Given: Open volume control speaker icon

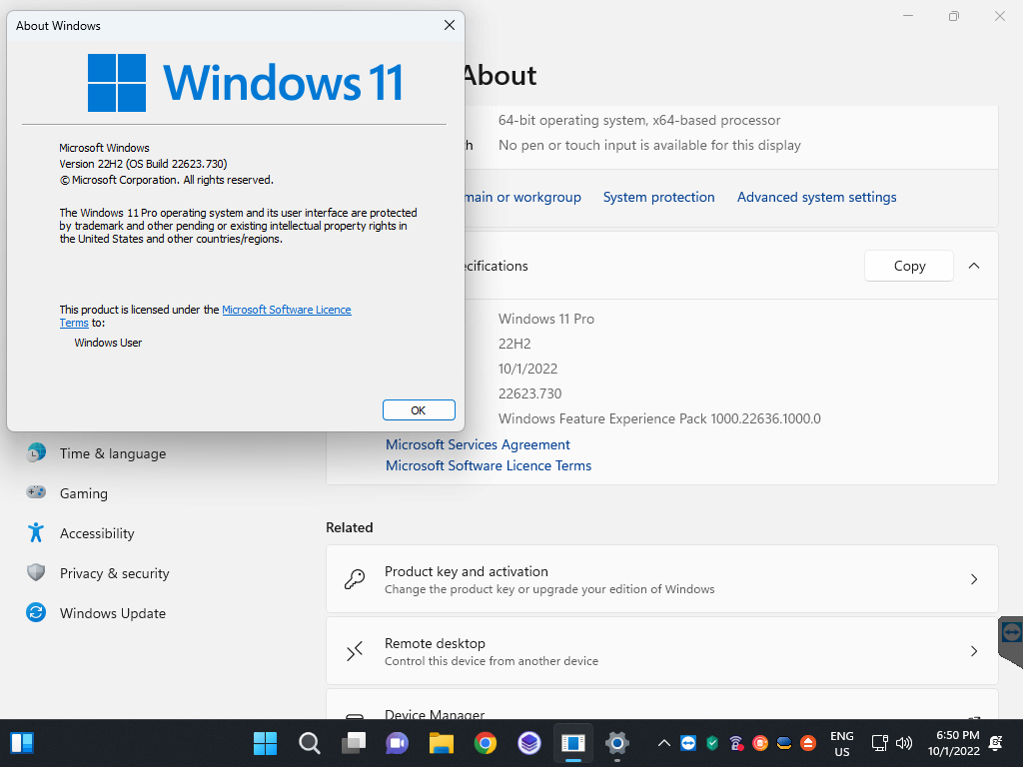Looking at the screenshot, I should click(x=903, y=743).
